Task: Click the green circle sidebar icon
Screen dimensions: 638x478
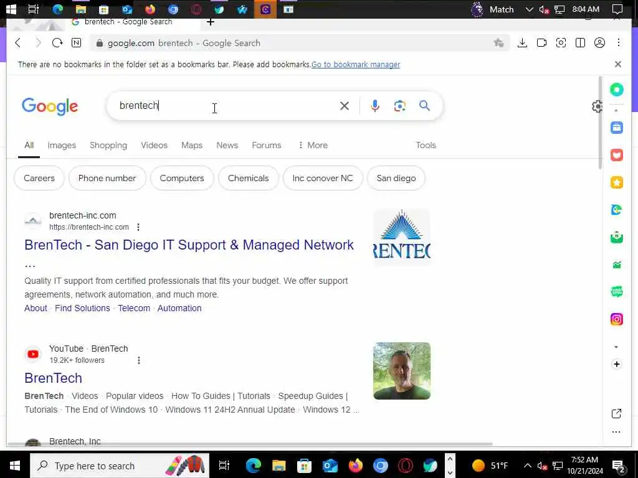Action: 616,90
